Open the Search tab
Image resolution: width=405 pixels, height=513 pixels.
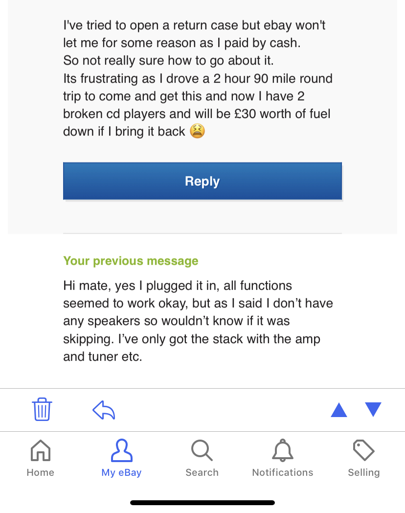202,458
